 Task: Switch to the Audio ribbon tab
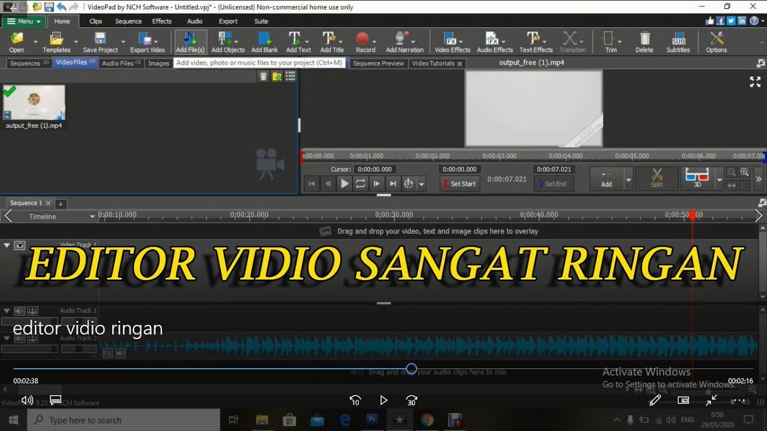195,21
